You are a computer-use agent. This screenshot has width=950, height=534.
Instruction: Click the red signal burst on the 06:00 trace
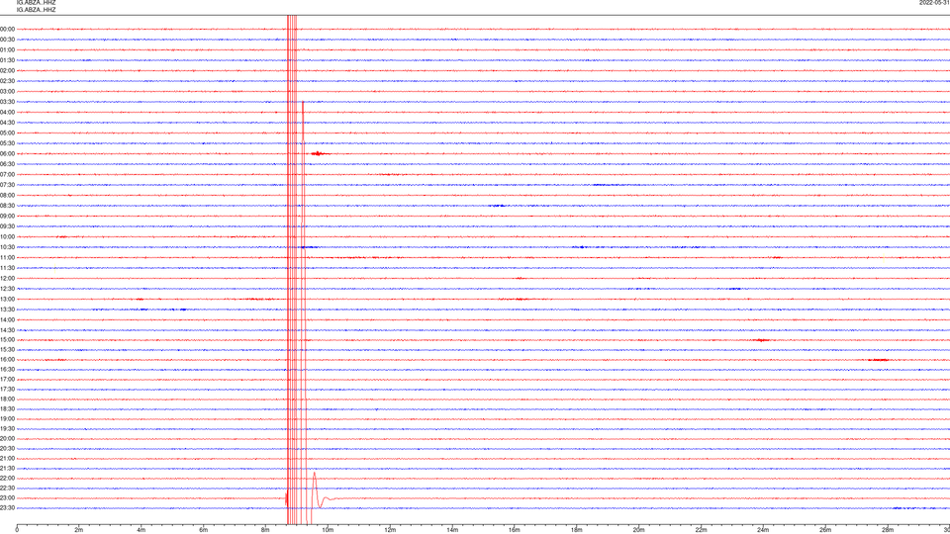coord(320,154)
